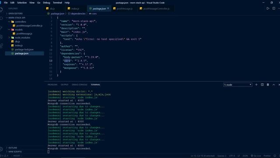
Task: Click package.json in the breadcrumb
Action: click(x=57, y=14)
